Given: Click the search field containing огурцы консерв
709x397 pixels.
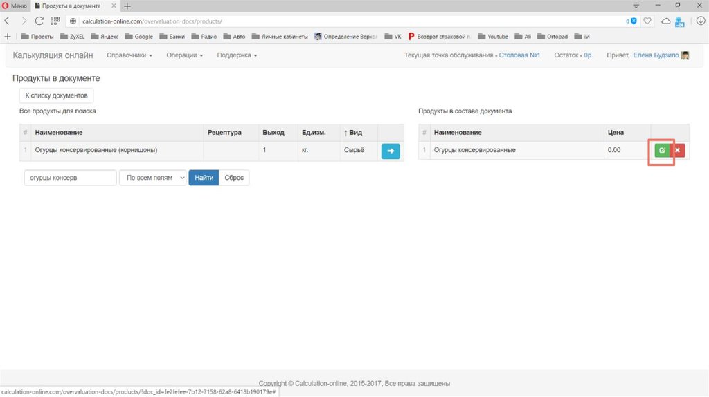Looking at the screenshot, I should pos(70,178).
